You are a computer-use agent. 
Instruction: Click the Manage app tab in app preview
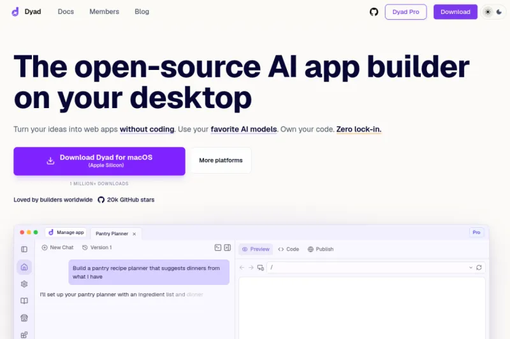tap(66, 232)
